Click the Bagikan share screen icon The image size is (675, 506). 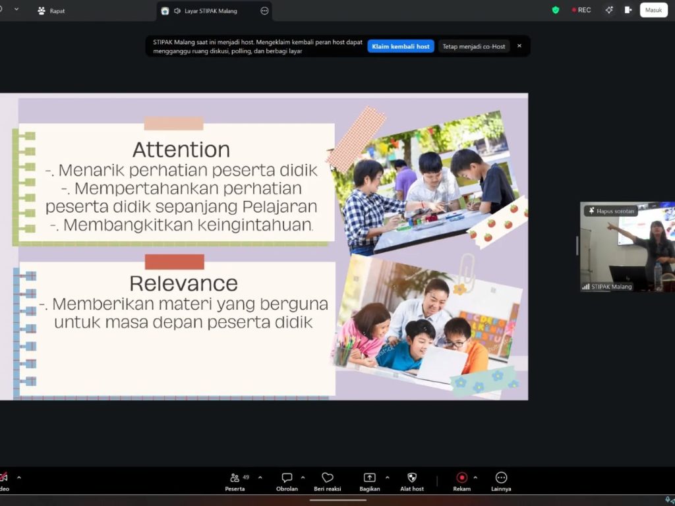pyautogui.click(x=369, y=481)
